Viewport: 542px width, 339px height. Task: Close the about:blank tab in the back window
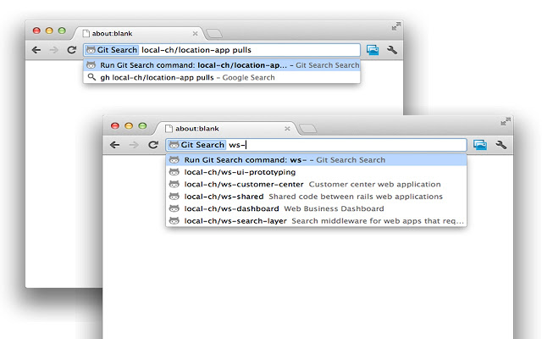coord(196,34)
